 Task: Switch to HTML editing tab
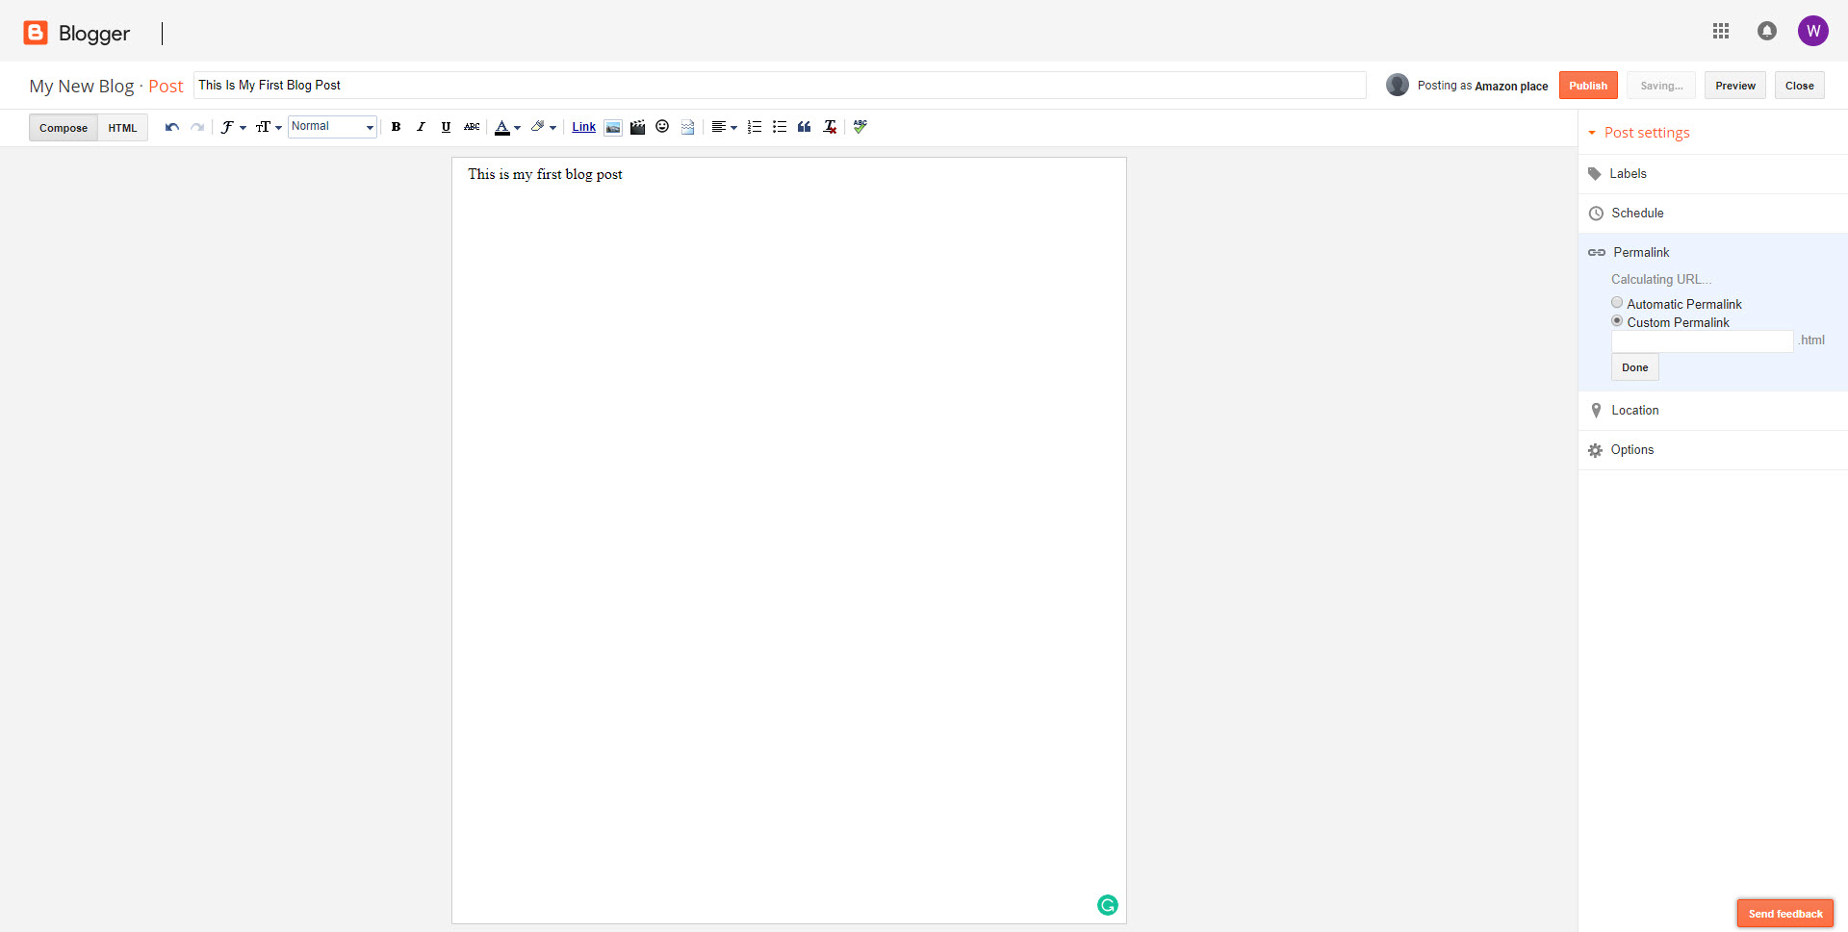point(122,128)
